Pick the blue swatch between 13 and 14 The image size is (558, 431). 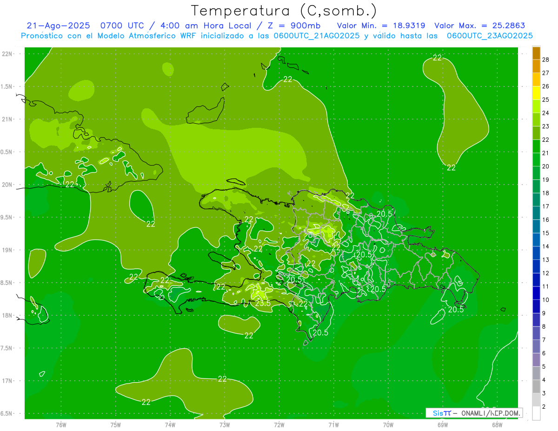tap(536, 253)
